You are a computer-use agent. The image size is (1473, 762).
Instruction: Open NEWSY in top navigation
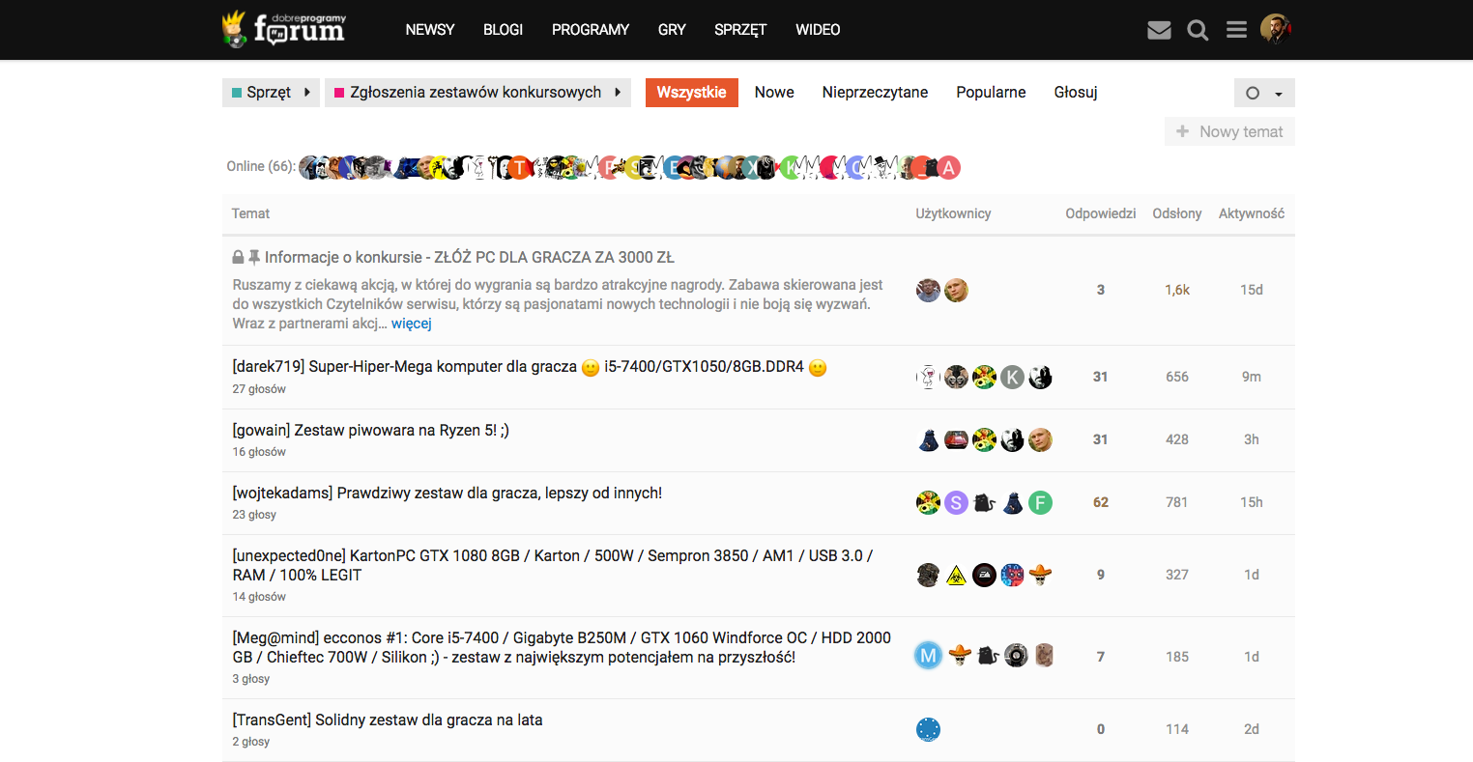click(x=430, y=30)
